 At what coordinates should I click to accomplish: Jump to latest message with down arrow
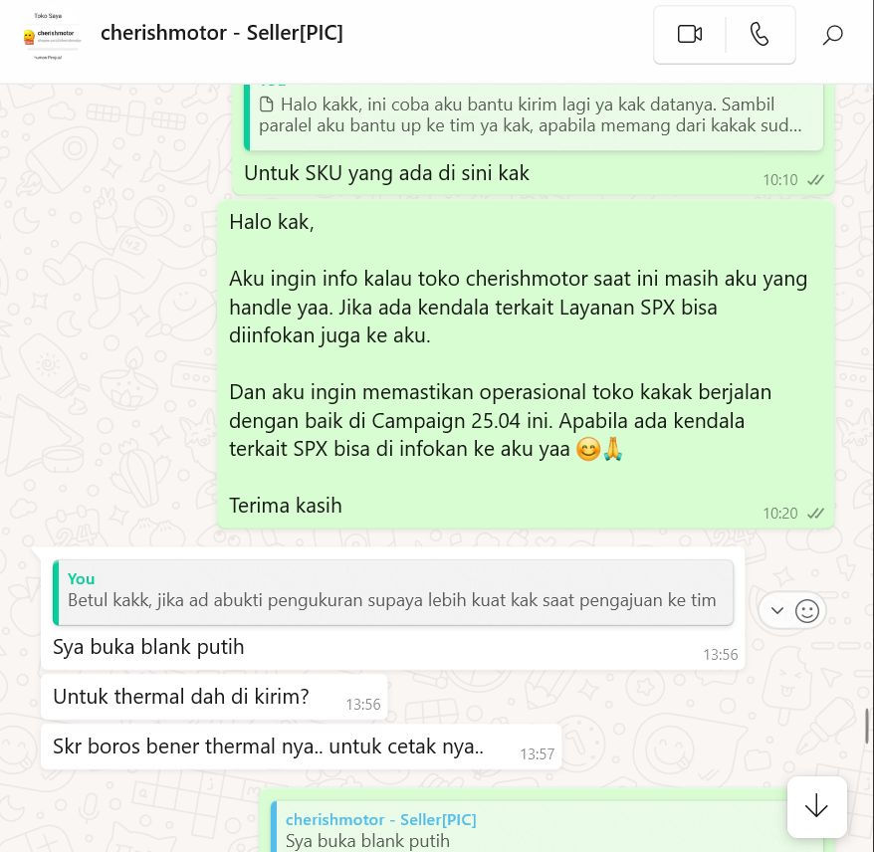816,806
